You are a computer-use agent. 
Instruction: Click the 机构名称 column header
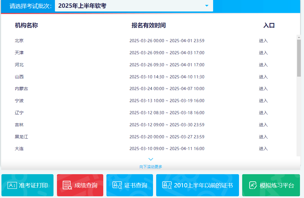[x=26, y=25]
